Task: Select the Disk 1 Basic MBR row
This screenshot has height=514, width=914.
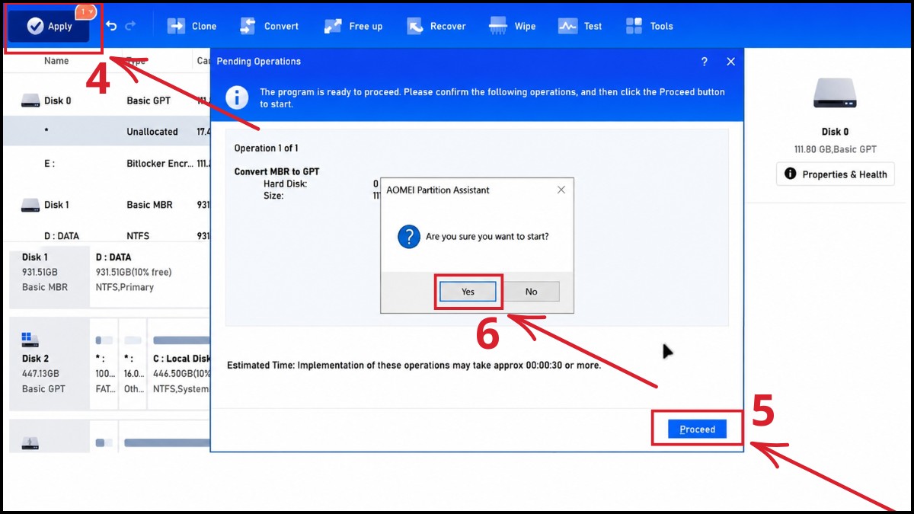Action: click(107, 205)
